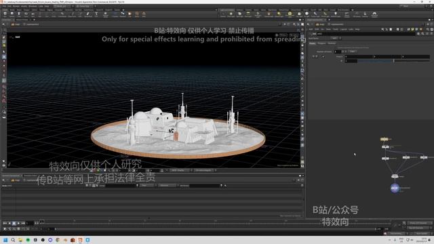This screenshot has width=434, height=244.
Task: Create a Camera from the lights shelf
Action: 223,14
